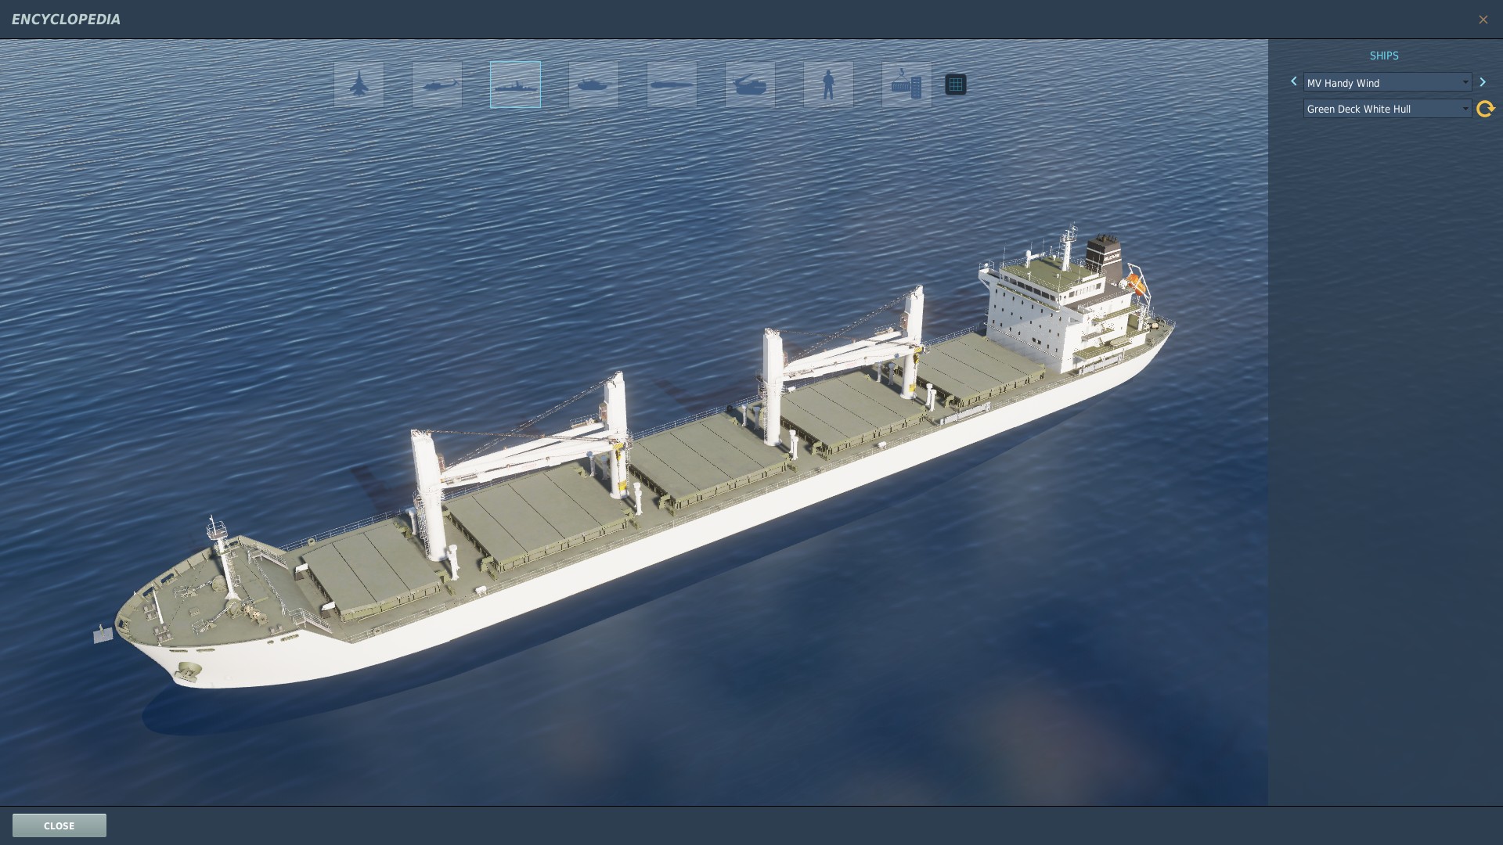The image size is (1503, 845).
Task: Click the ENCYCLOPEDIA title text
Action: (66, 20)
